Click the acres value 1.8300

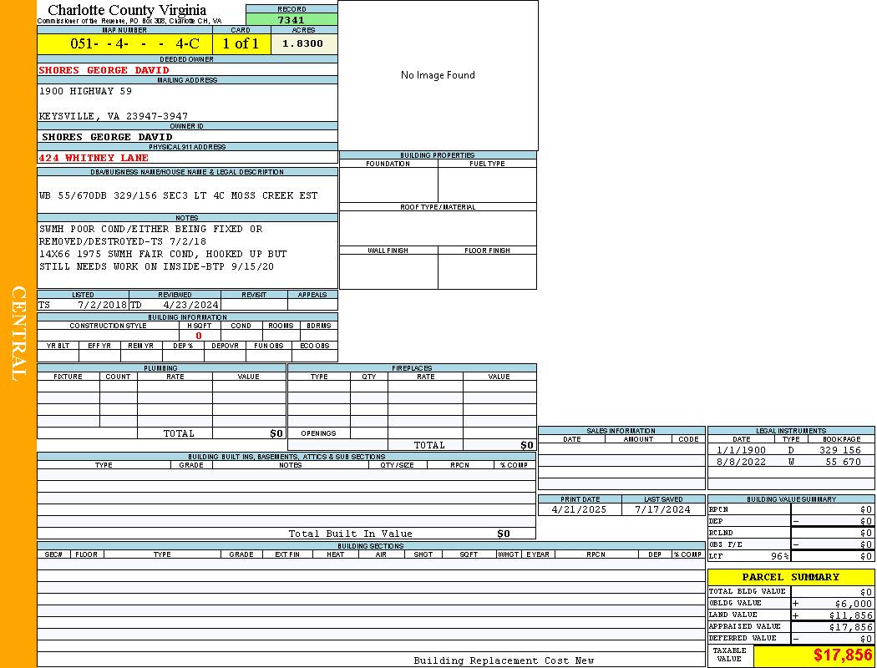tap(303, 43)
